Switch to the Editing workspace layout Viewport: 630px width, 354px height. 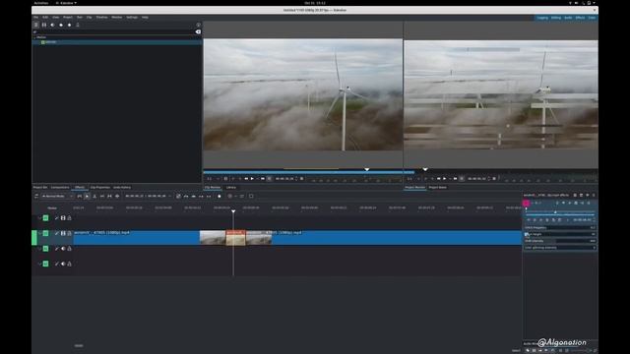(x=556, y=18)
